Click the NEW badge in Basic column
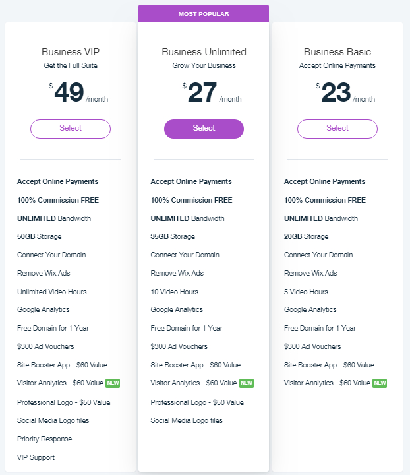The width and height of the screenshot is (410, 475). (x=380, y=383)
